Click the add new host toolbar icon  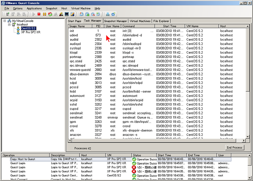click(x=8, y=14)
